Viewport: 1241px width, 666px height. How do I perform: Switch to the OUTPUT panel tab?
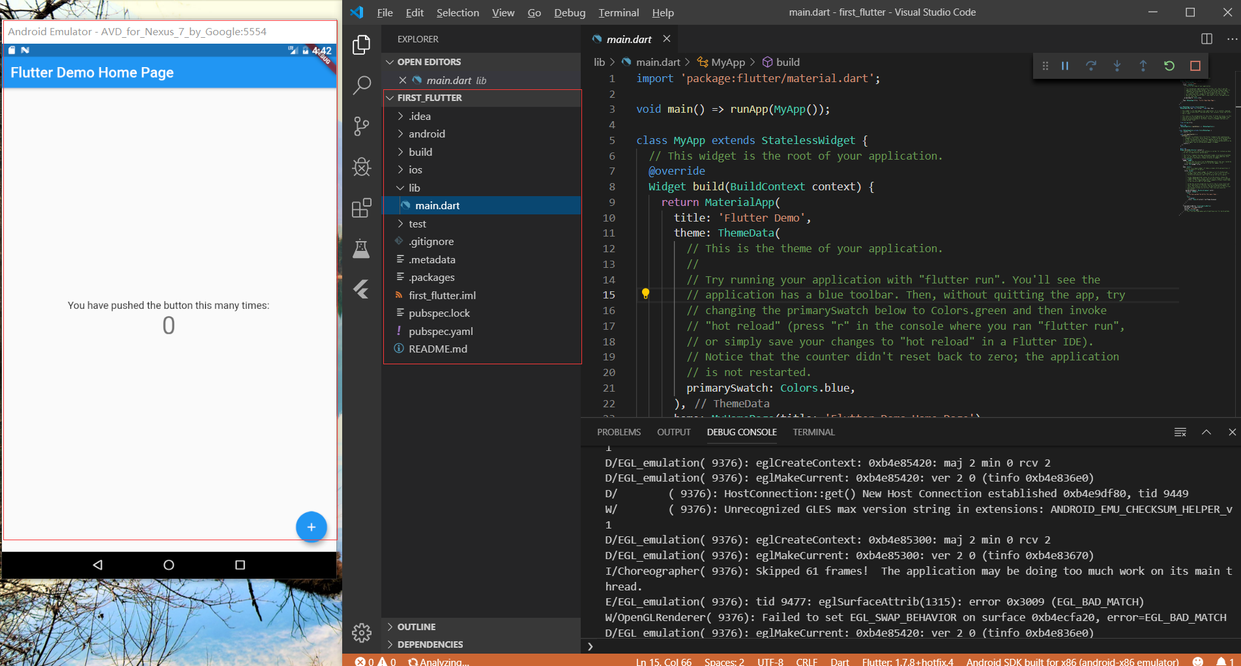pos(674,432)
